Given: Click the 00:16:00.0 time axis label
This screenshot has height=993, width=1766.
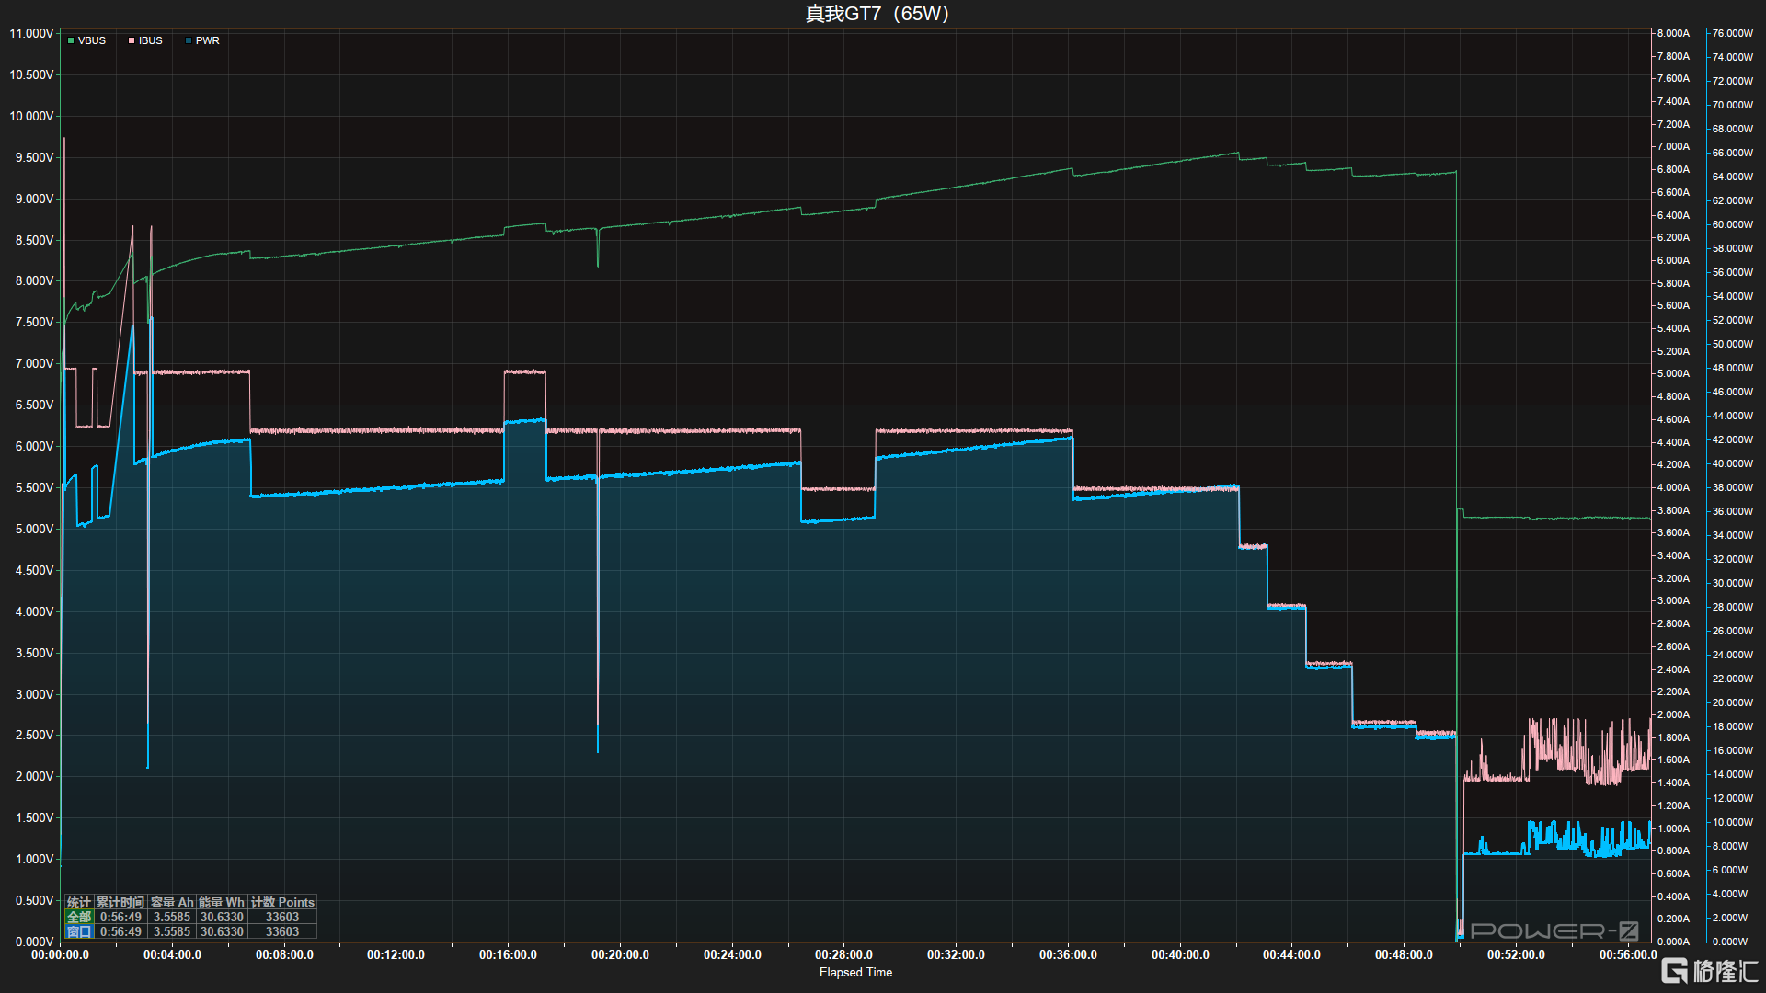Looking at the screenshot, I should (x=508, y=955).
